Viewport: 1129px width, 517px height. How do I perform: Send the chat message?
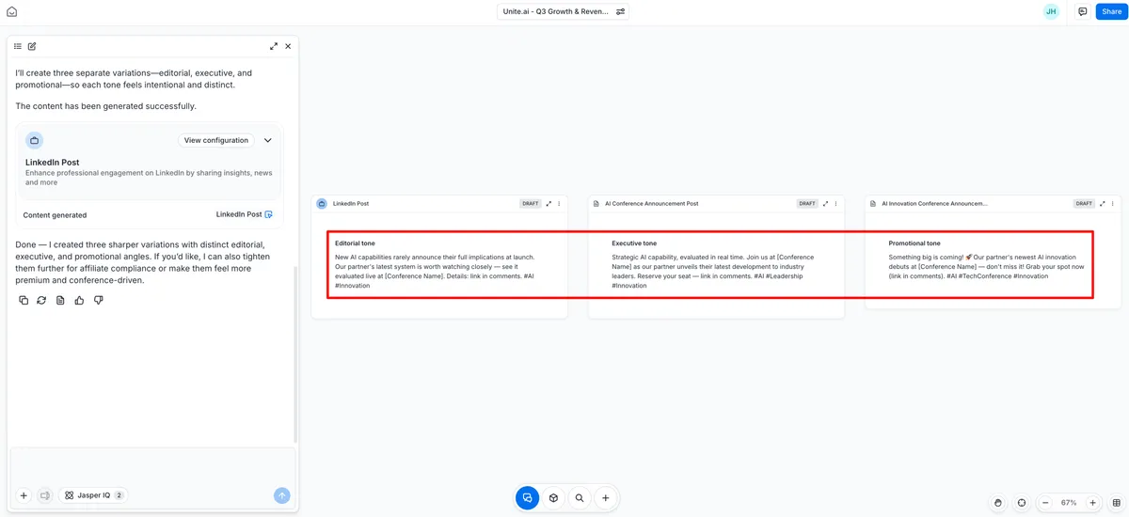click(x=281, y=495)
